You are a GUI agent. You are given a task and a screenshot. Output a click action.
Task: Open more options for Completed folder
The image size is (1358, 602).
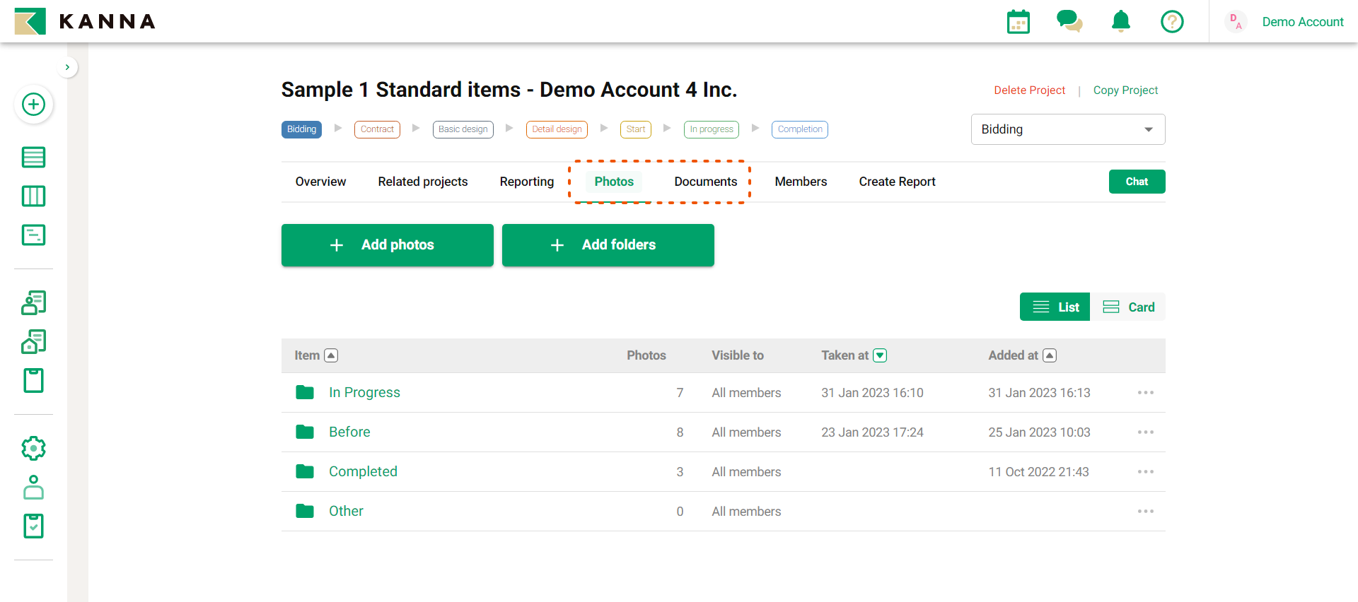coord(1145,472)
